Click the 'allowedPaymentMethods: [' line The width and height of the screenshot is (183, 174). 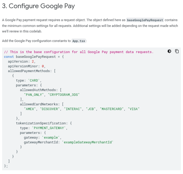pyautogui.click(x=32, y=71)
